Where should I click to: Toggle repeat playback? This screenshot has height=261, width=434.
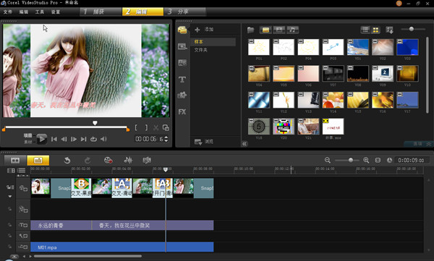point(93,140)
